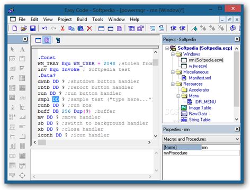Select w (w.ecw) in project tree
The height and width of the screenshot is (191, 251).
(x=198, y=66)
